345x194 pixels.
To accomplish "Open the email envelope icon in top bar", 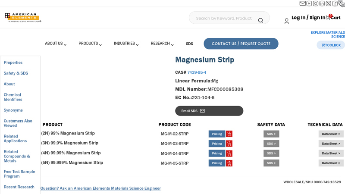I will [303, 3].
